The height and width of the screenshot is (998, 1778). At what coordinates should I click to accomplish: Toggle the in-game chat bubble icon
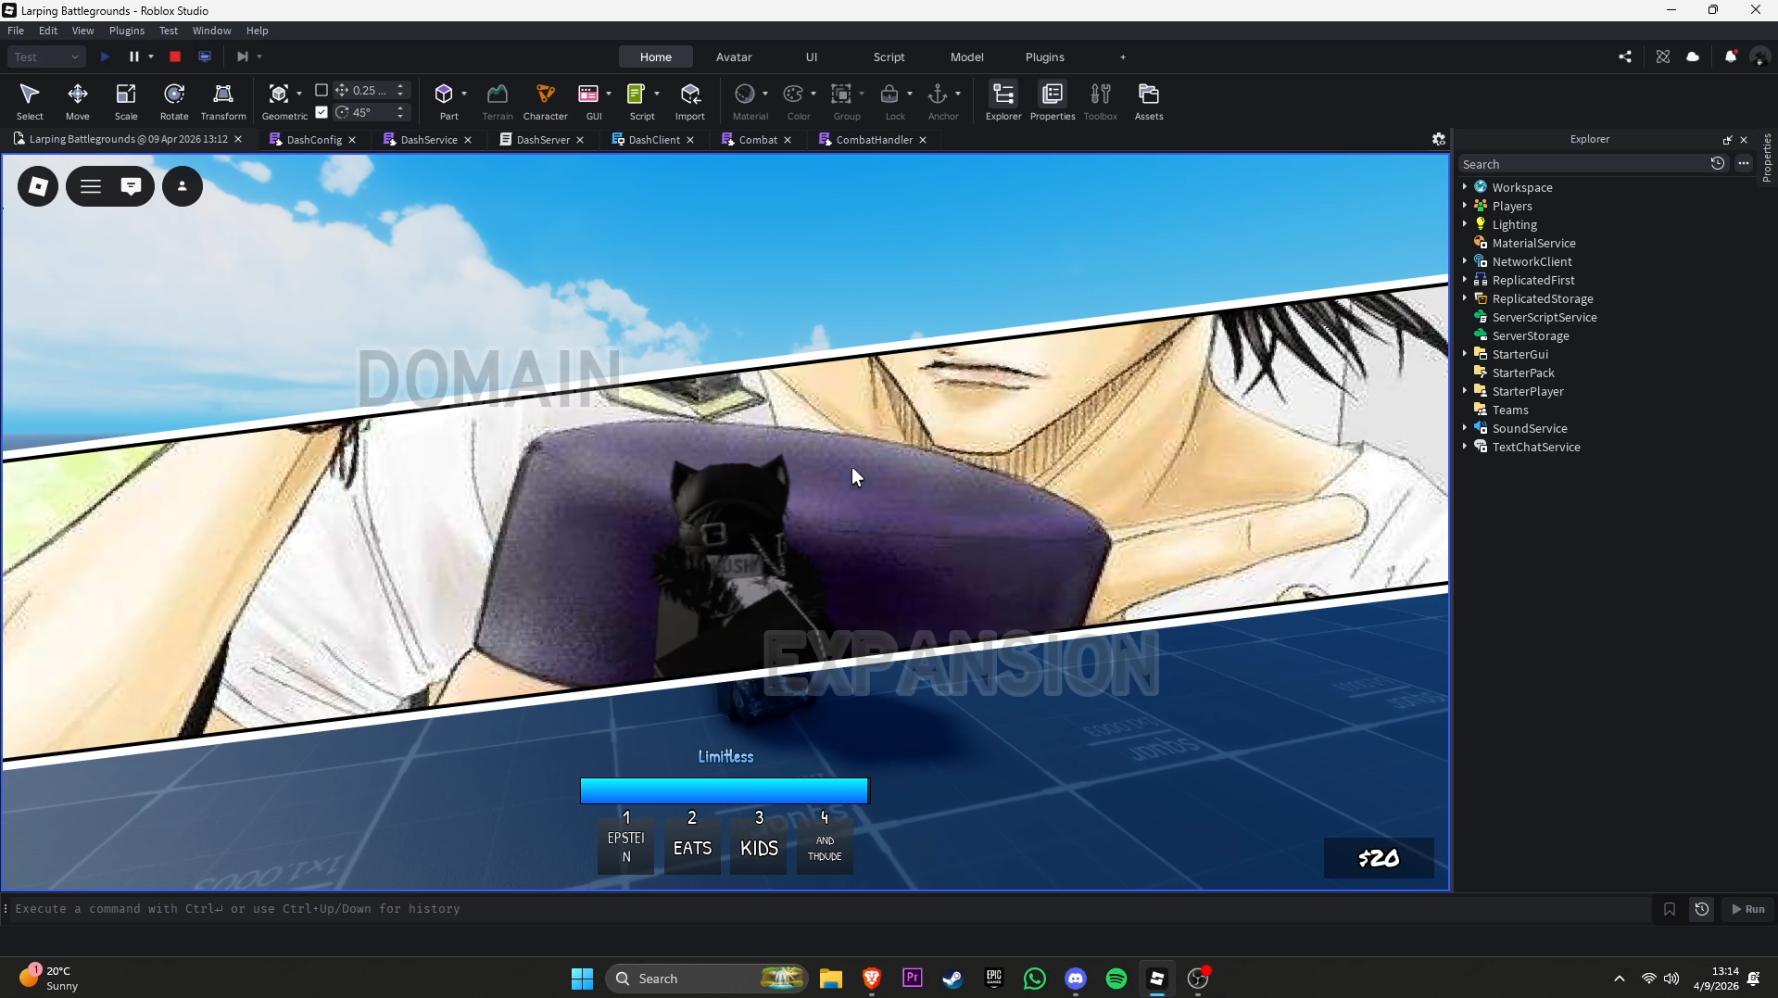[132, 186]
